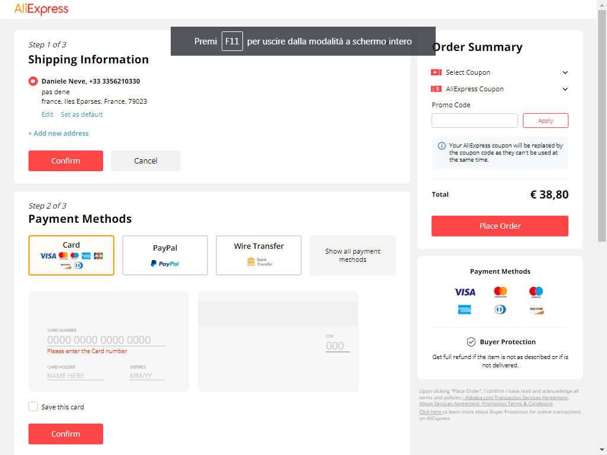607x455 pixels.
Task: Click the total amount € 38,80
Action: 549,194
